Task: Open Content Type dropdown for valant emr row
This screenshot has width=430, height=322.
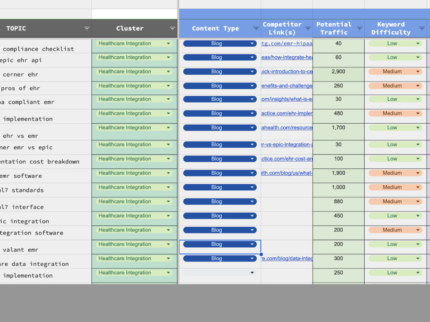Action: (252, 244)
